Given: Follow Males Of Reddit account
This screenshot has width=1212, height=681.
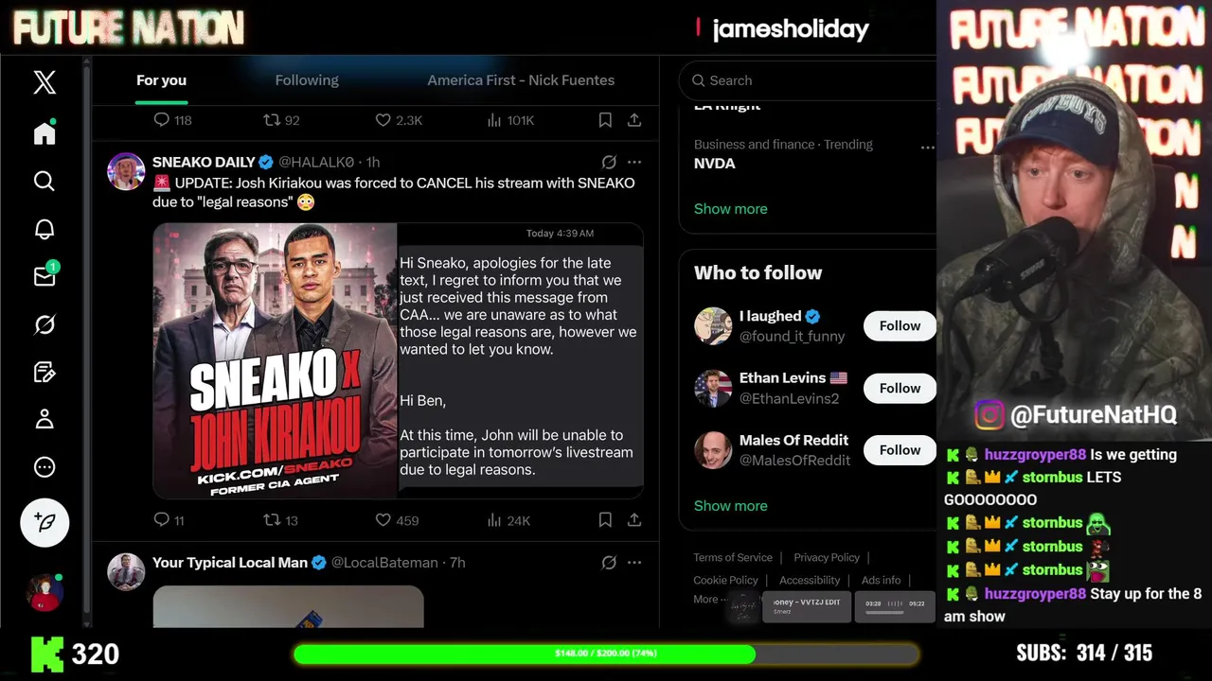Looking at the screenshot, I should (900, 449).
